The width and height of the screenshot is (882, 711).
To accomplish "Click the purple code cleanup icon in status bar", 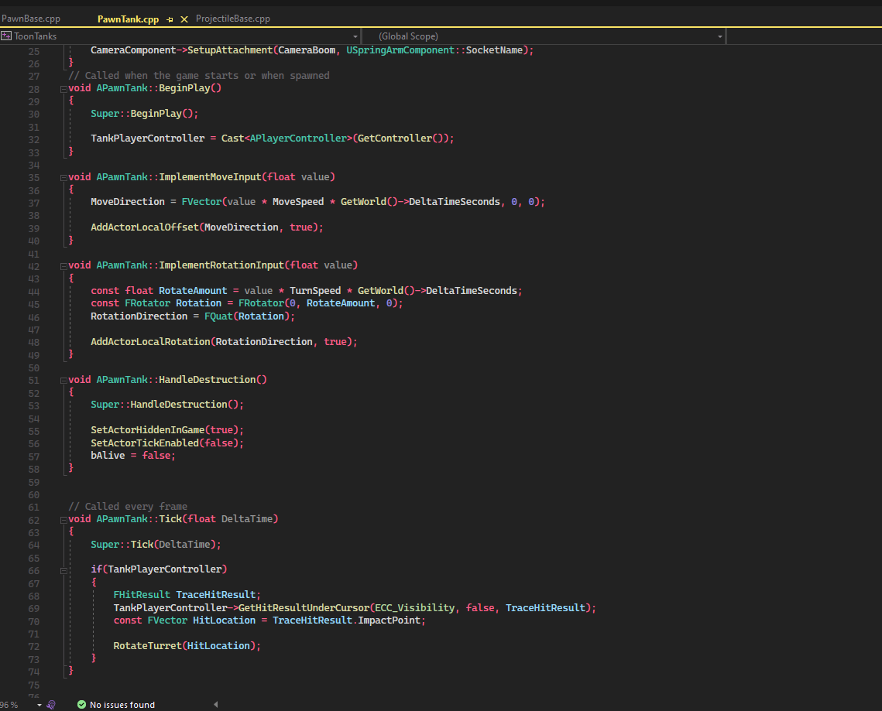I will pyautogui.click(x=51, y=705).
